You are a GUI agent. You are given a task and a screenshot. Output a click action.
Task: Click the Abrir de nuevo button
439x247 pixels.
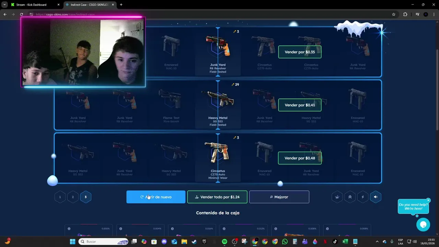click(x=156, y=197)
